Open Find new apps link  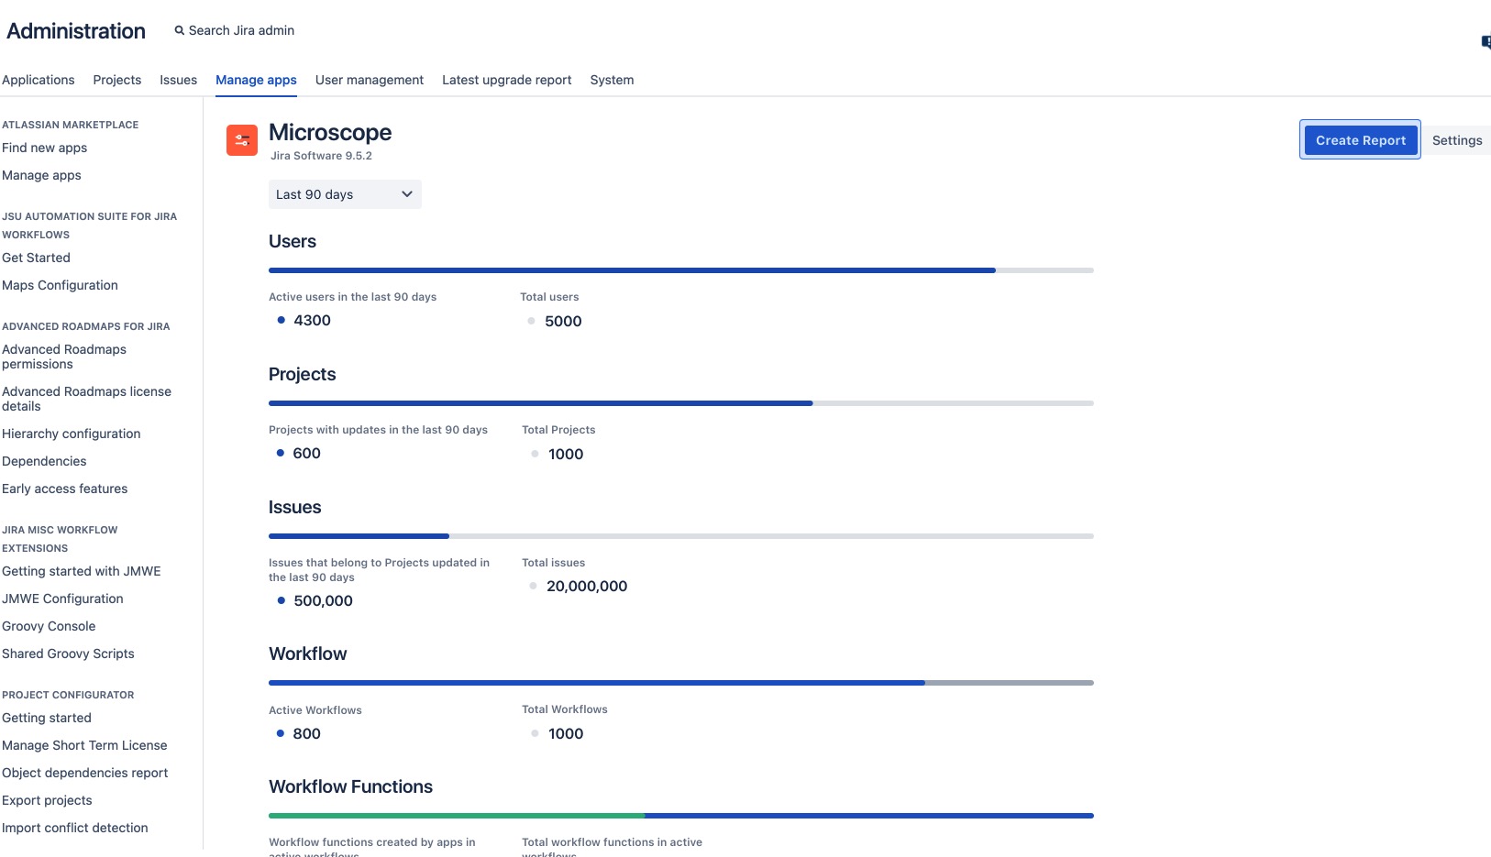pyautogui.click(x=44, y=148)
